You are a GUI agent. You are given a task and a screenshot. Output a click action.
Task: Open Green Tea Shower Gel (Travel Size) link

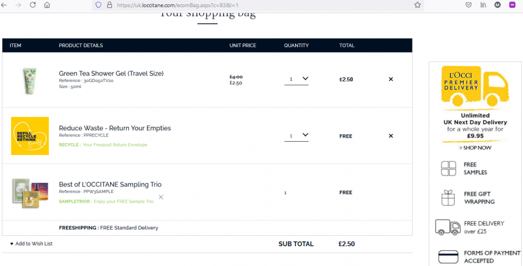pos(111,73)
